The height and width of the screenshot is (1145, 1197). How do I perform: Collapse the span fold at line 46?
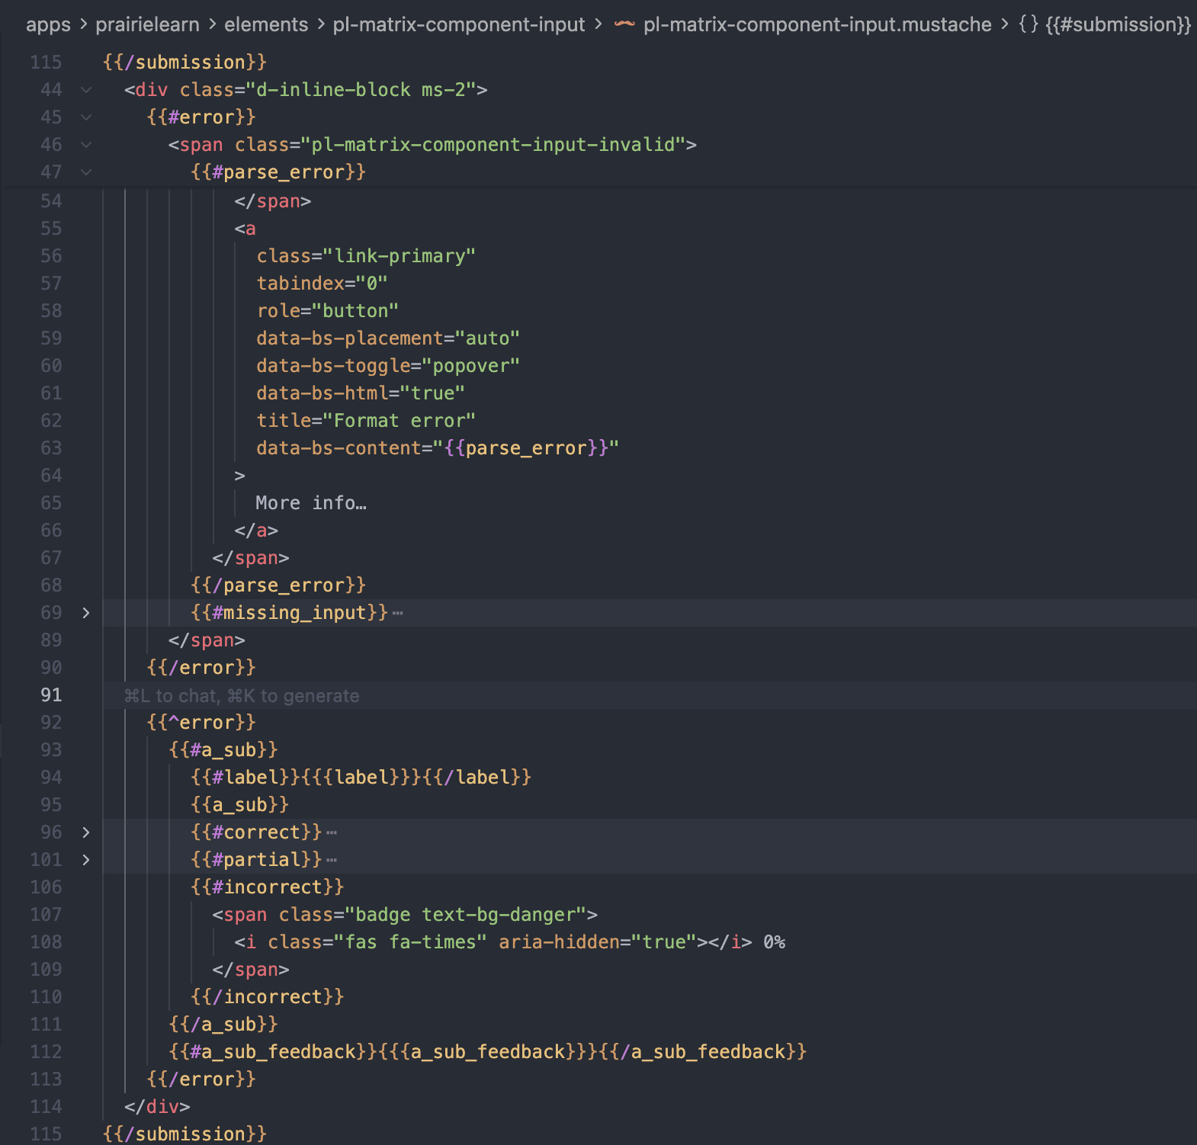(x=86, y=145)
